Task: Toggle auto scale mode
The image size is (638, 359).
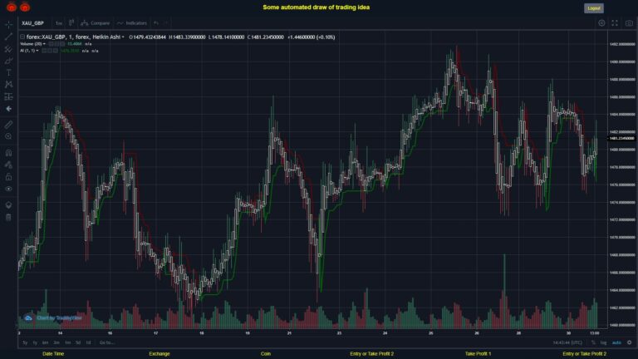Action: tap(616, 342)
